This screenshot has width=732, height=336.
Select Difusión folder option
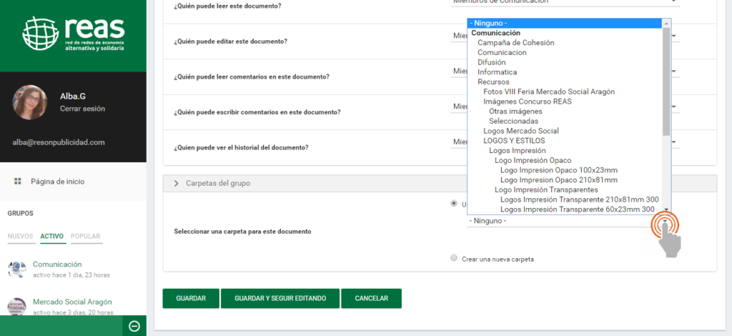click(x=491, y=62)
